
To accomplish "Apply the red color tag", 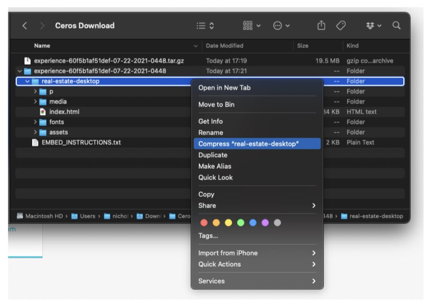I will point(204,223).
